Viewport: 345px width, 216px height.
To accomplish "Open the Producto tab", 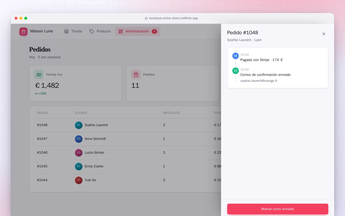I will click(100, 31).
